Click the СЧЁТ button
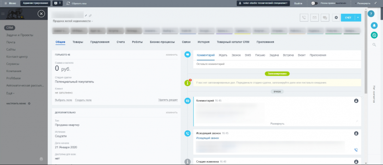The width and height of the screenshot is (383, 165). [348, 18]
